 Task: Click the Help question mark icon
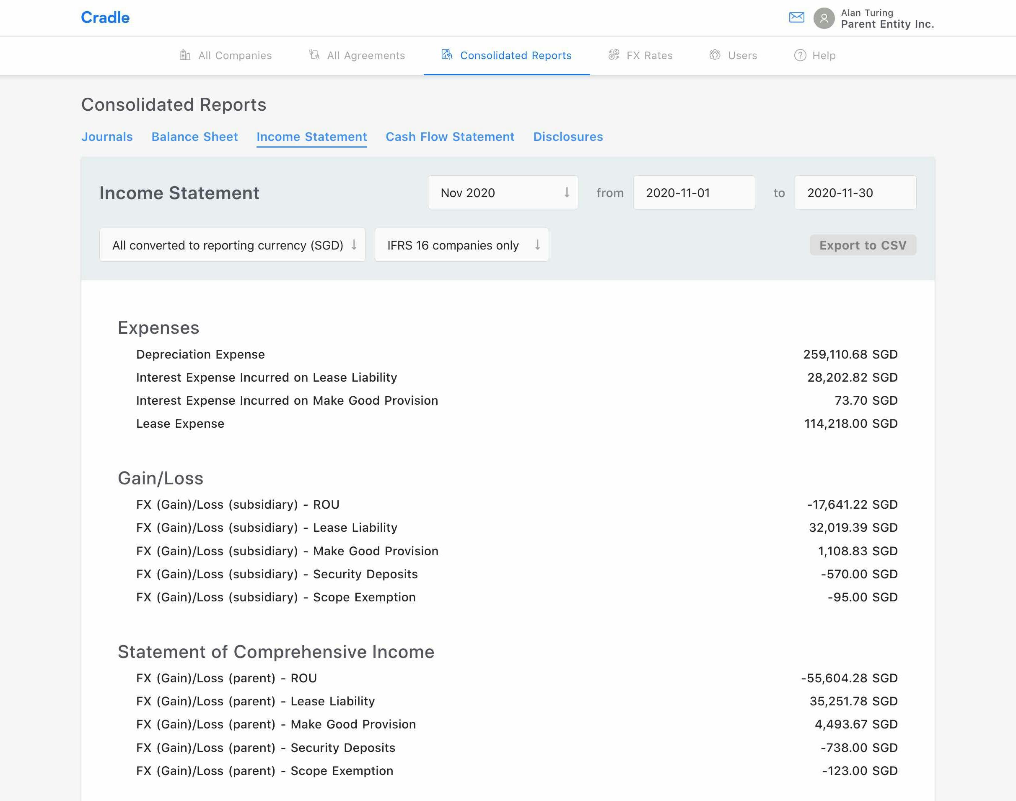click(800, 55)
